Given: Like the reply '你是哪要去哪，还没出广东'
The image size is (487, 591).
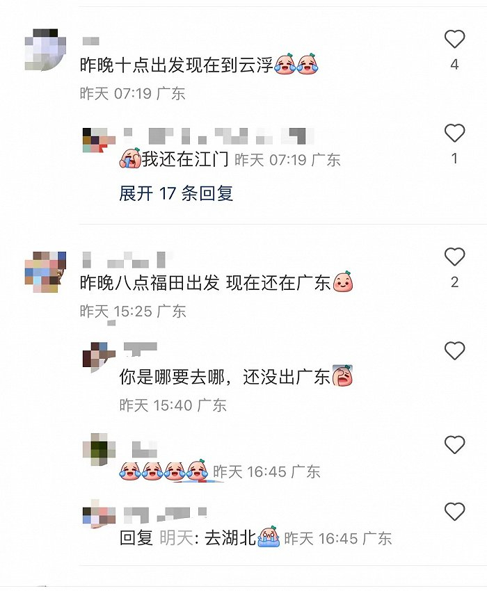Looking at the screenshot, I should (454, 350).
